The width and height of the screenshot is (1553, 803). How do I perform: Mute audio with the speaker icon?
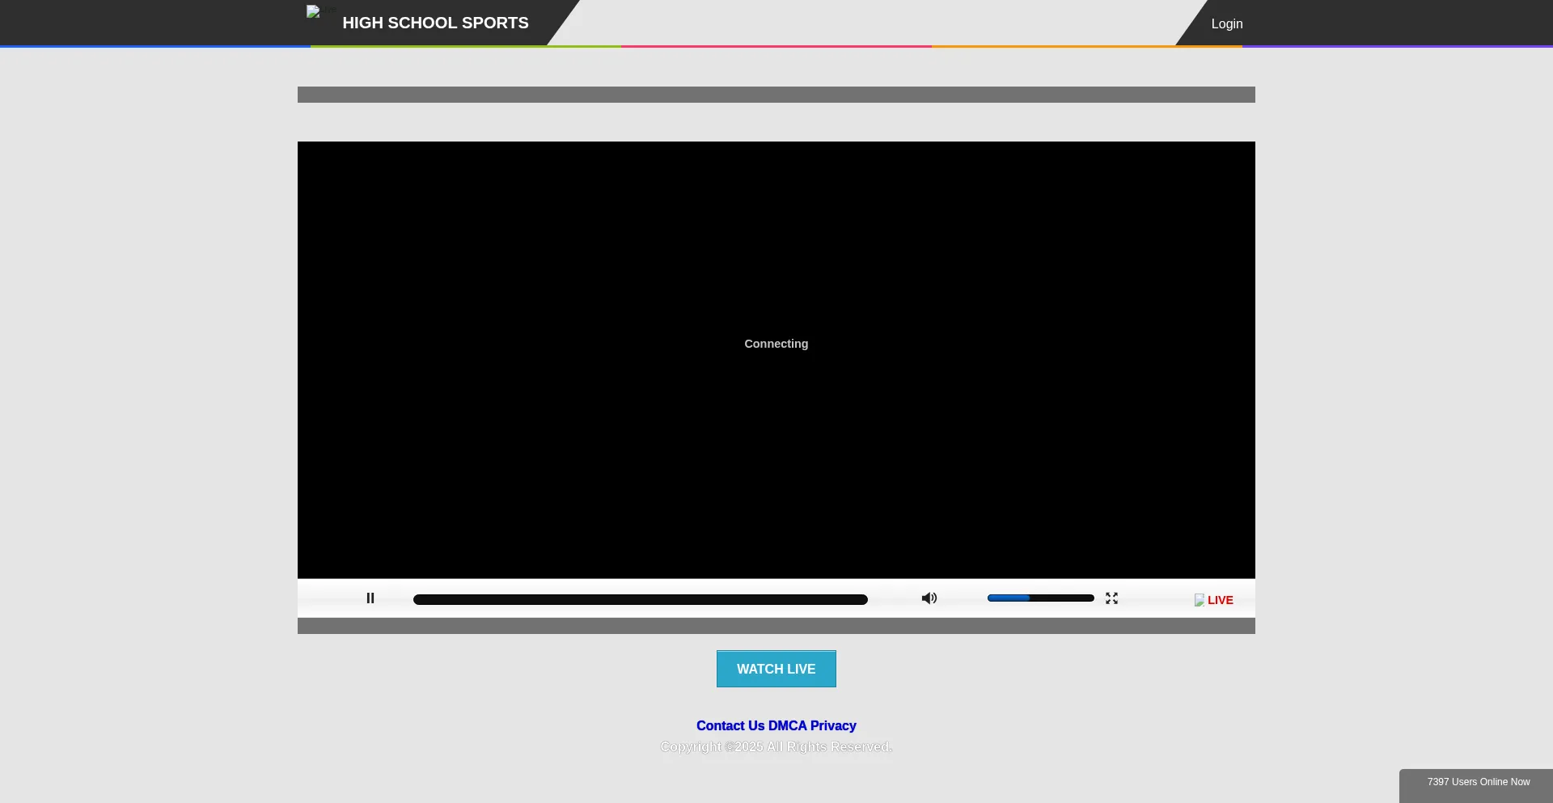coord(929,598)
